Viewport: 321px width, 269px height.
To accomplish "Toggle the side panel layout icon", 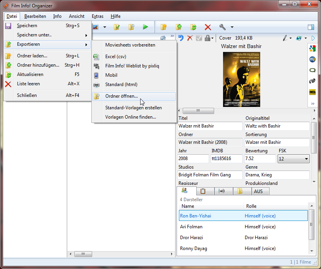I will (311, 27).
